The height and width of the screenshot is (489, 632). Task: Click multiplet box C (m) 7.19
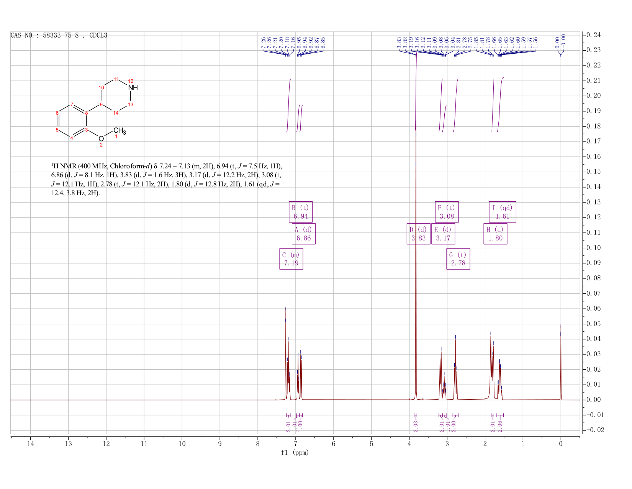click(x=291, y=259)
